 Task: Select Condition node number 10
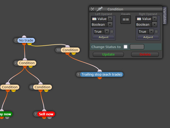tap(70, 50)
